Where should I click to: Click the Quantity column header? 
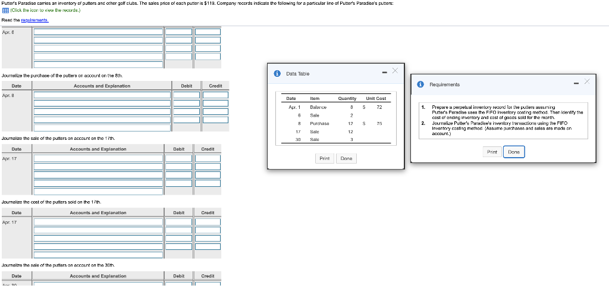347,99
